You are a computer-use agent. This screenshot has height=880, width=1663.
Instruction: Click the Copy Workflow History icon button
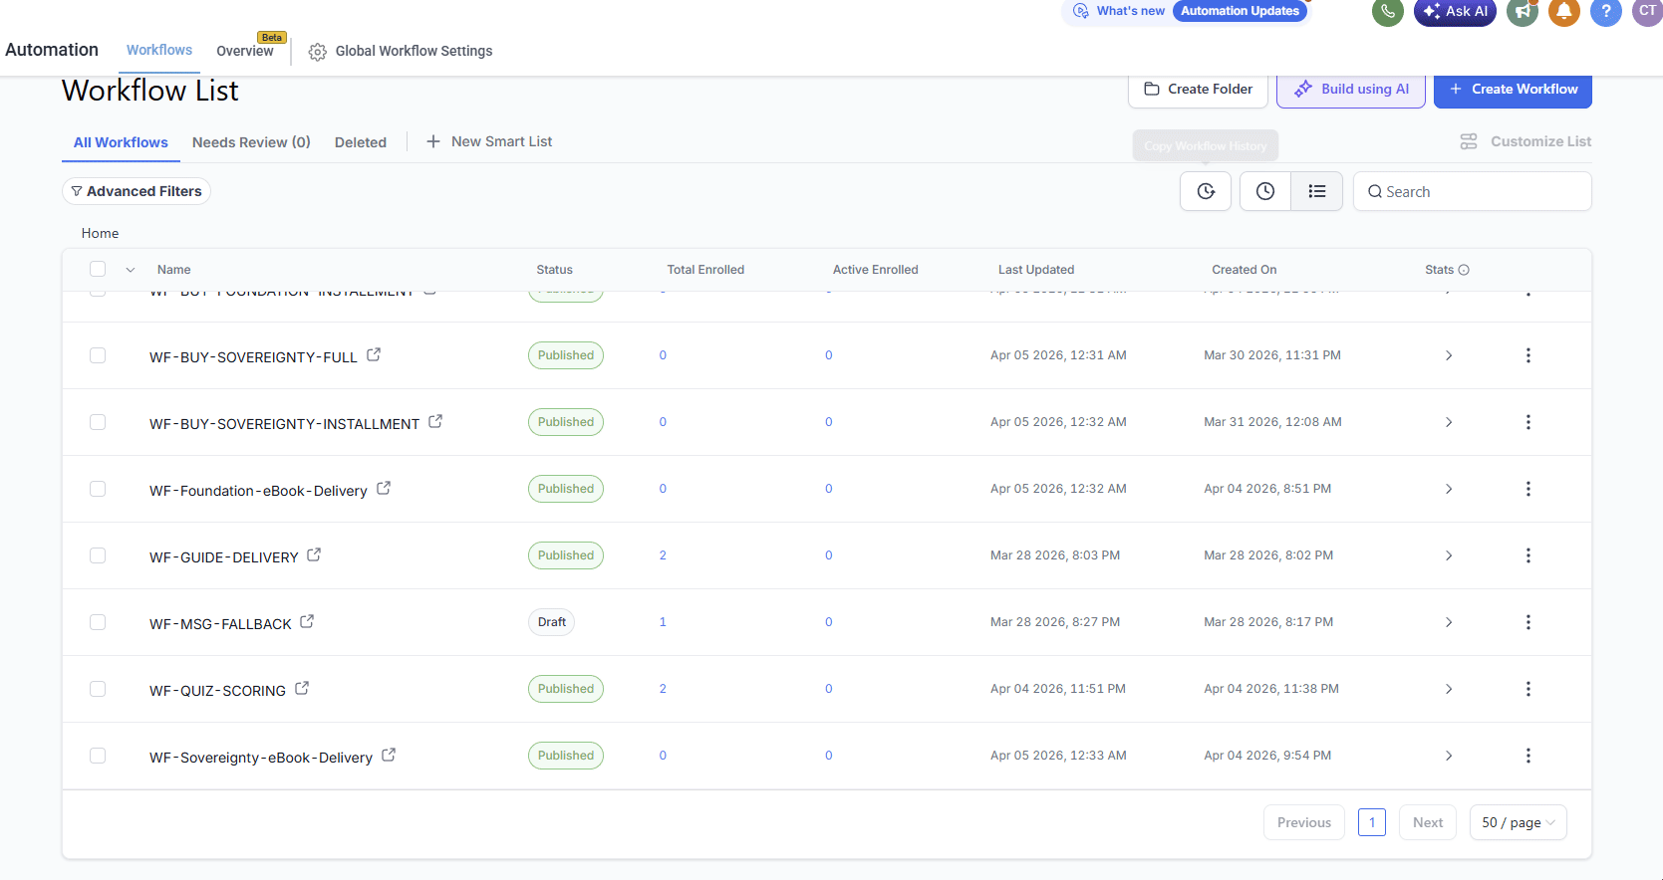point(1206,191)
